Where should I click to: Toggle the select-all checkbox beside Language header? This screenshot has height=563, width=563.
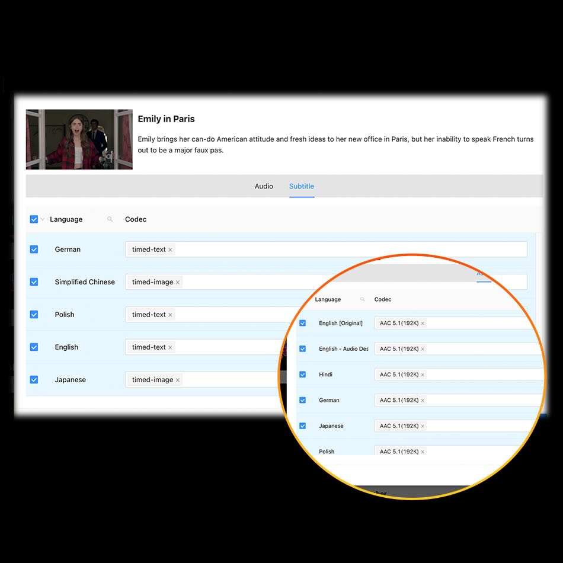34,219
